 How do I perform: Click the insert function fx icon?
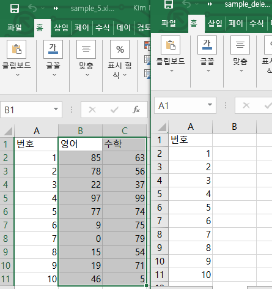(x=136, y=110)
